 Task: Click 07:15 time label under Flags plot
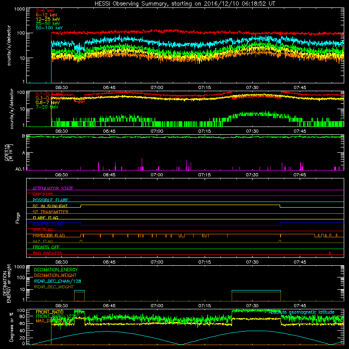[205, 262]
